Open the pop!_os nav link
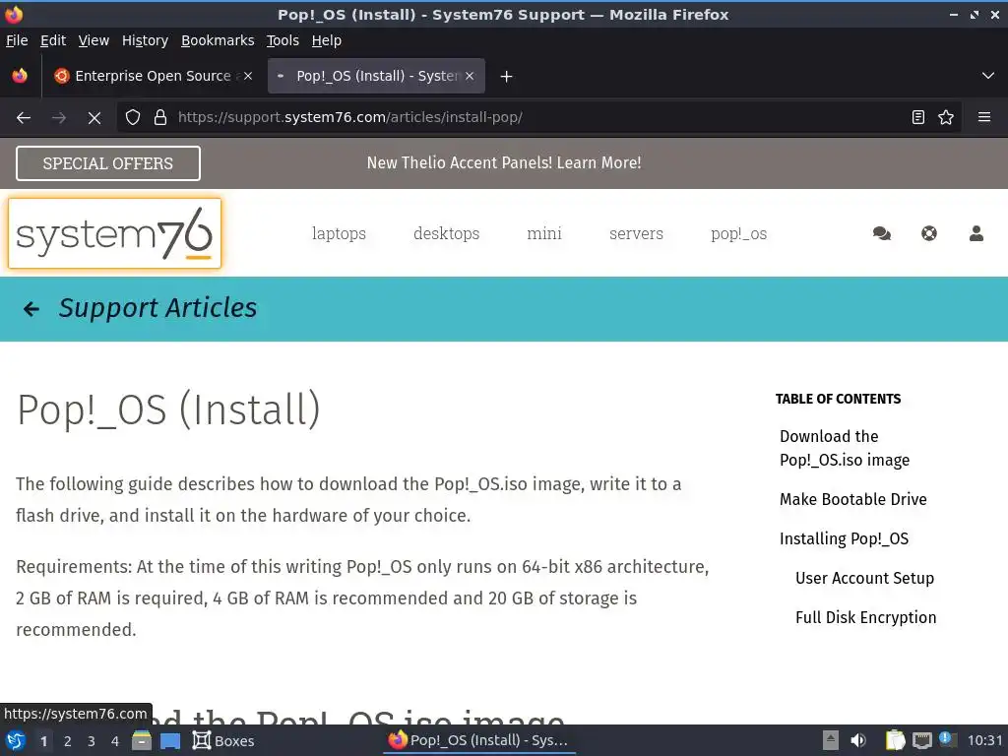The width and height of the screenshot is (1008, 756). [x=738, y=233]
